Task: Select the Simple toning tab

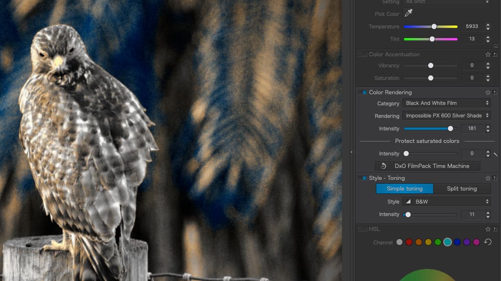Action: (404, 189)
